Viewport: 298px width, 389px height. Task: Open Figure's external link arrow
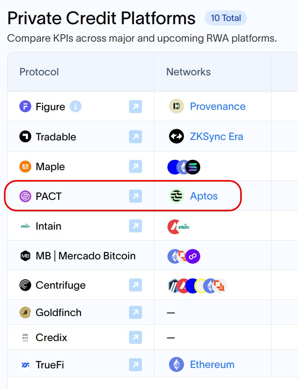pos(135,106)
